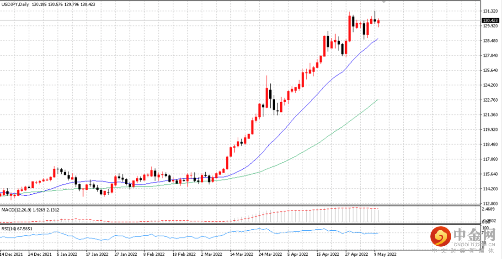The height and width of the screenshot is (259, 502).
Task: Click the 17 Jan 2022 date label
Action: click(x=97, y=254)
